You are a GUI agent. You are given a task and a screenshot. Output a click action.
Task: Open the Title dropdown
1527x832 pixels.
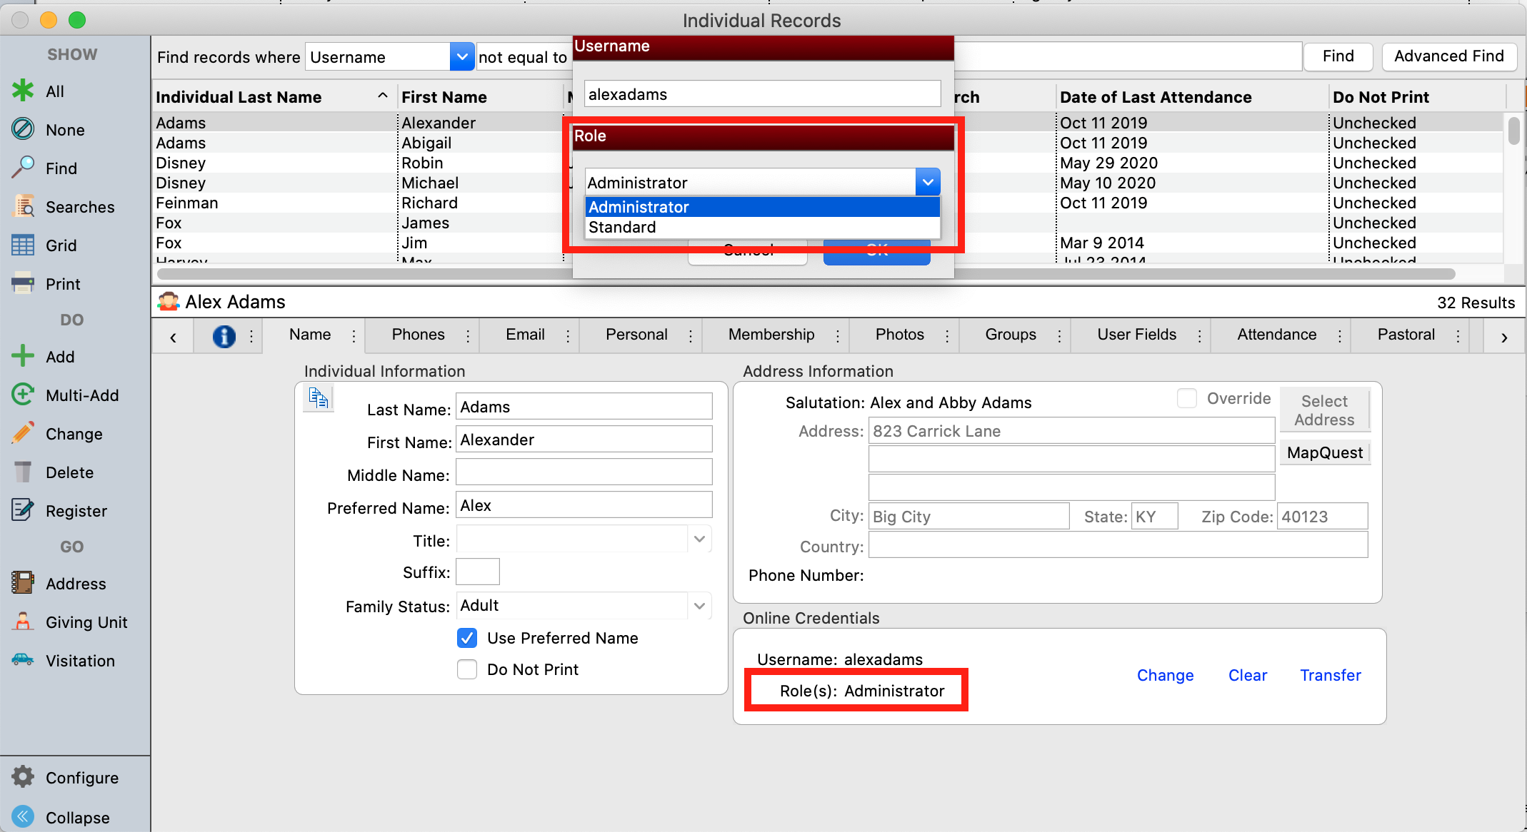coord(699,539)
